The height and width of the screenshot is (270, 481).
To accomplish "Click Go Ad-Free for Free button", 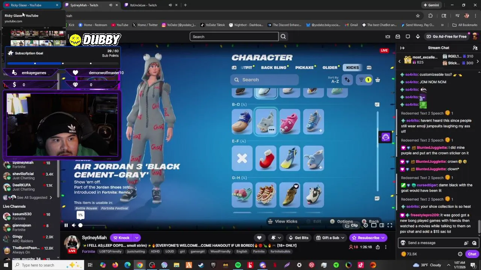I will tap(446, 36).
